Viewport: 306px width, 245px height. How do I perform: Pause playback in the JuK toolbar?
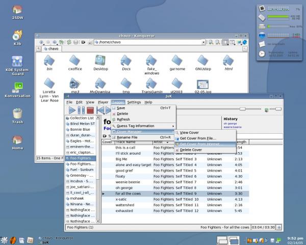point(81,110)
